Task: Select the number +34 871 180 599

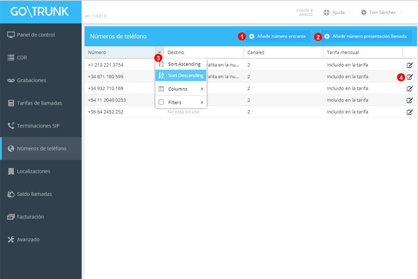Action: (x=105, y=77)
